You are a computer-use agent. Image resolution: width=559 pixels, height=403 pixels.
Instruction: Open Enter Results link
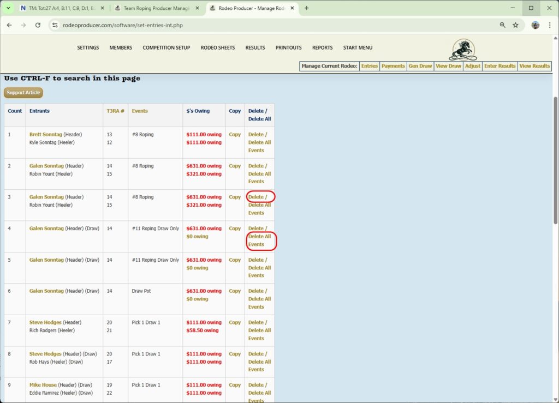point(500,66)
